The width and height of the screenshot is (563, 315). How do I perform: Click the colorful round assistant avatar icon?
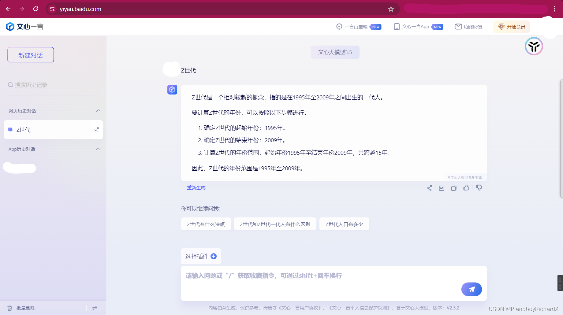pos(534,46)
